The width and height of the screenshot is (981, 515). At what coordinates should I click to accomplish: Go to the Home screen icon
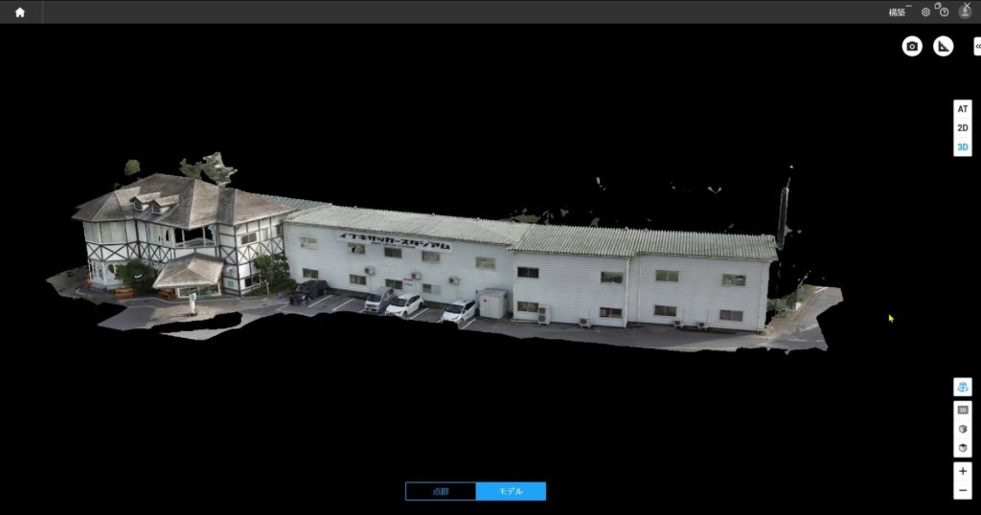[19, 12]
